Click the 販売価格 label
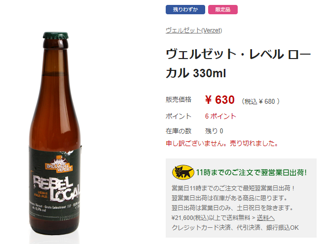The height and width of the screenshot is (244, 326). [179, 99]
